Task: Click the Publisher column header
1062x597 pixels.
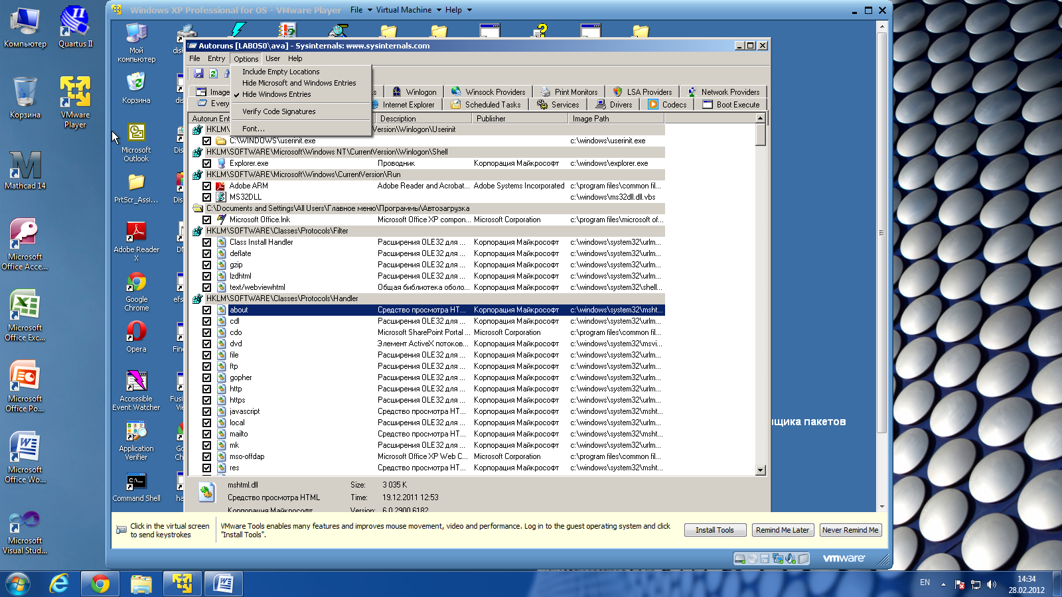Action: tap(519, 119)
